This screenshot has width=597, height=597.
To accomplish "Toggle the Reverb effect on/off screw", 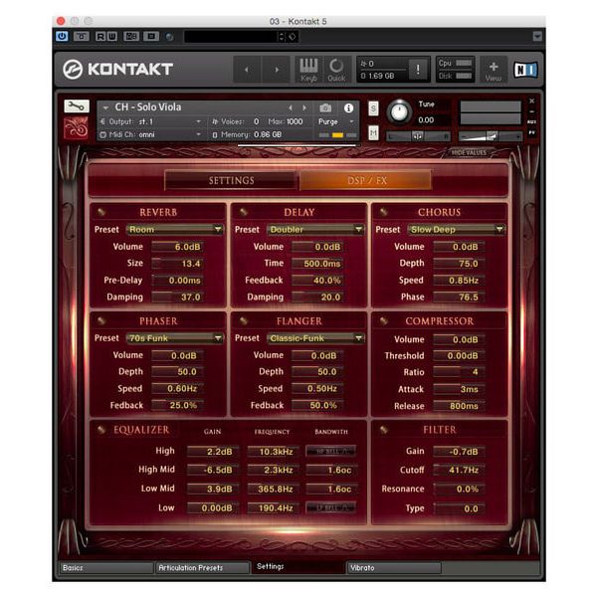I will coord(101,212).
